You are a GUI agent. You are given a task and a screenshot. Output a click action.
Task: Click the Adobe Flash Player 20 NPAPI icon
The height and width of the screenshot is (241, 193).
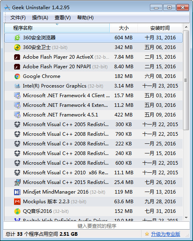click(x=17, y=67)
